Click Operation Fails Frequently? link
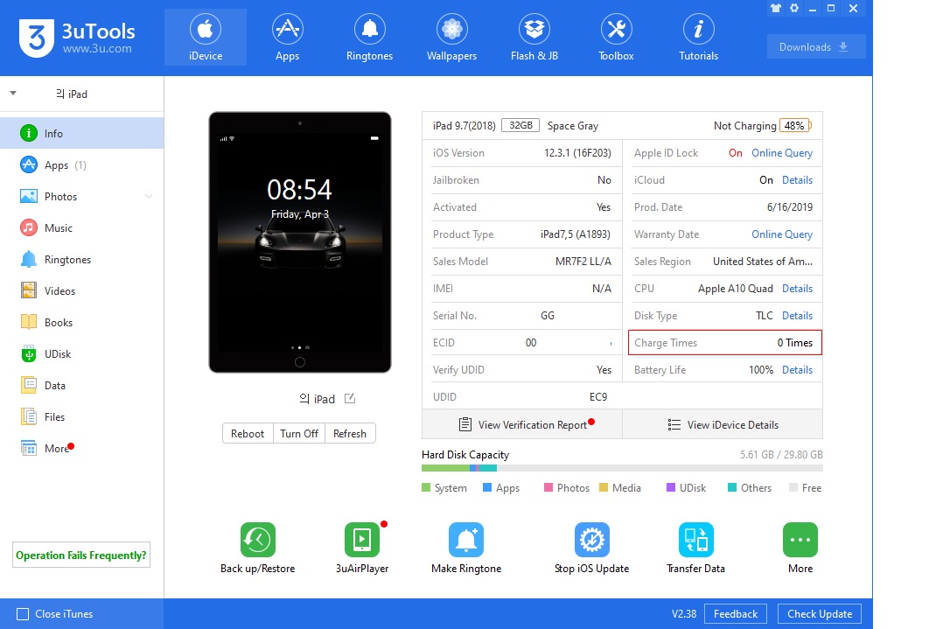 pos(81,555)
